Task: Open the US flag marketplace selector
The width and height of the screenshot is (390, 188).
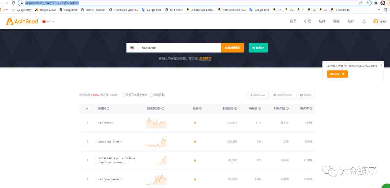Action: coord(132,48)
